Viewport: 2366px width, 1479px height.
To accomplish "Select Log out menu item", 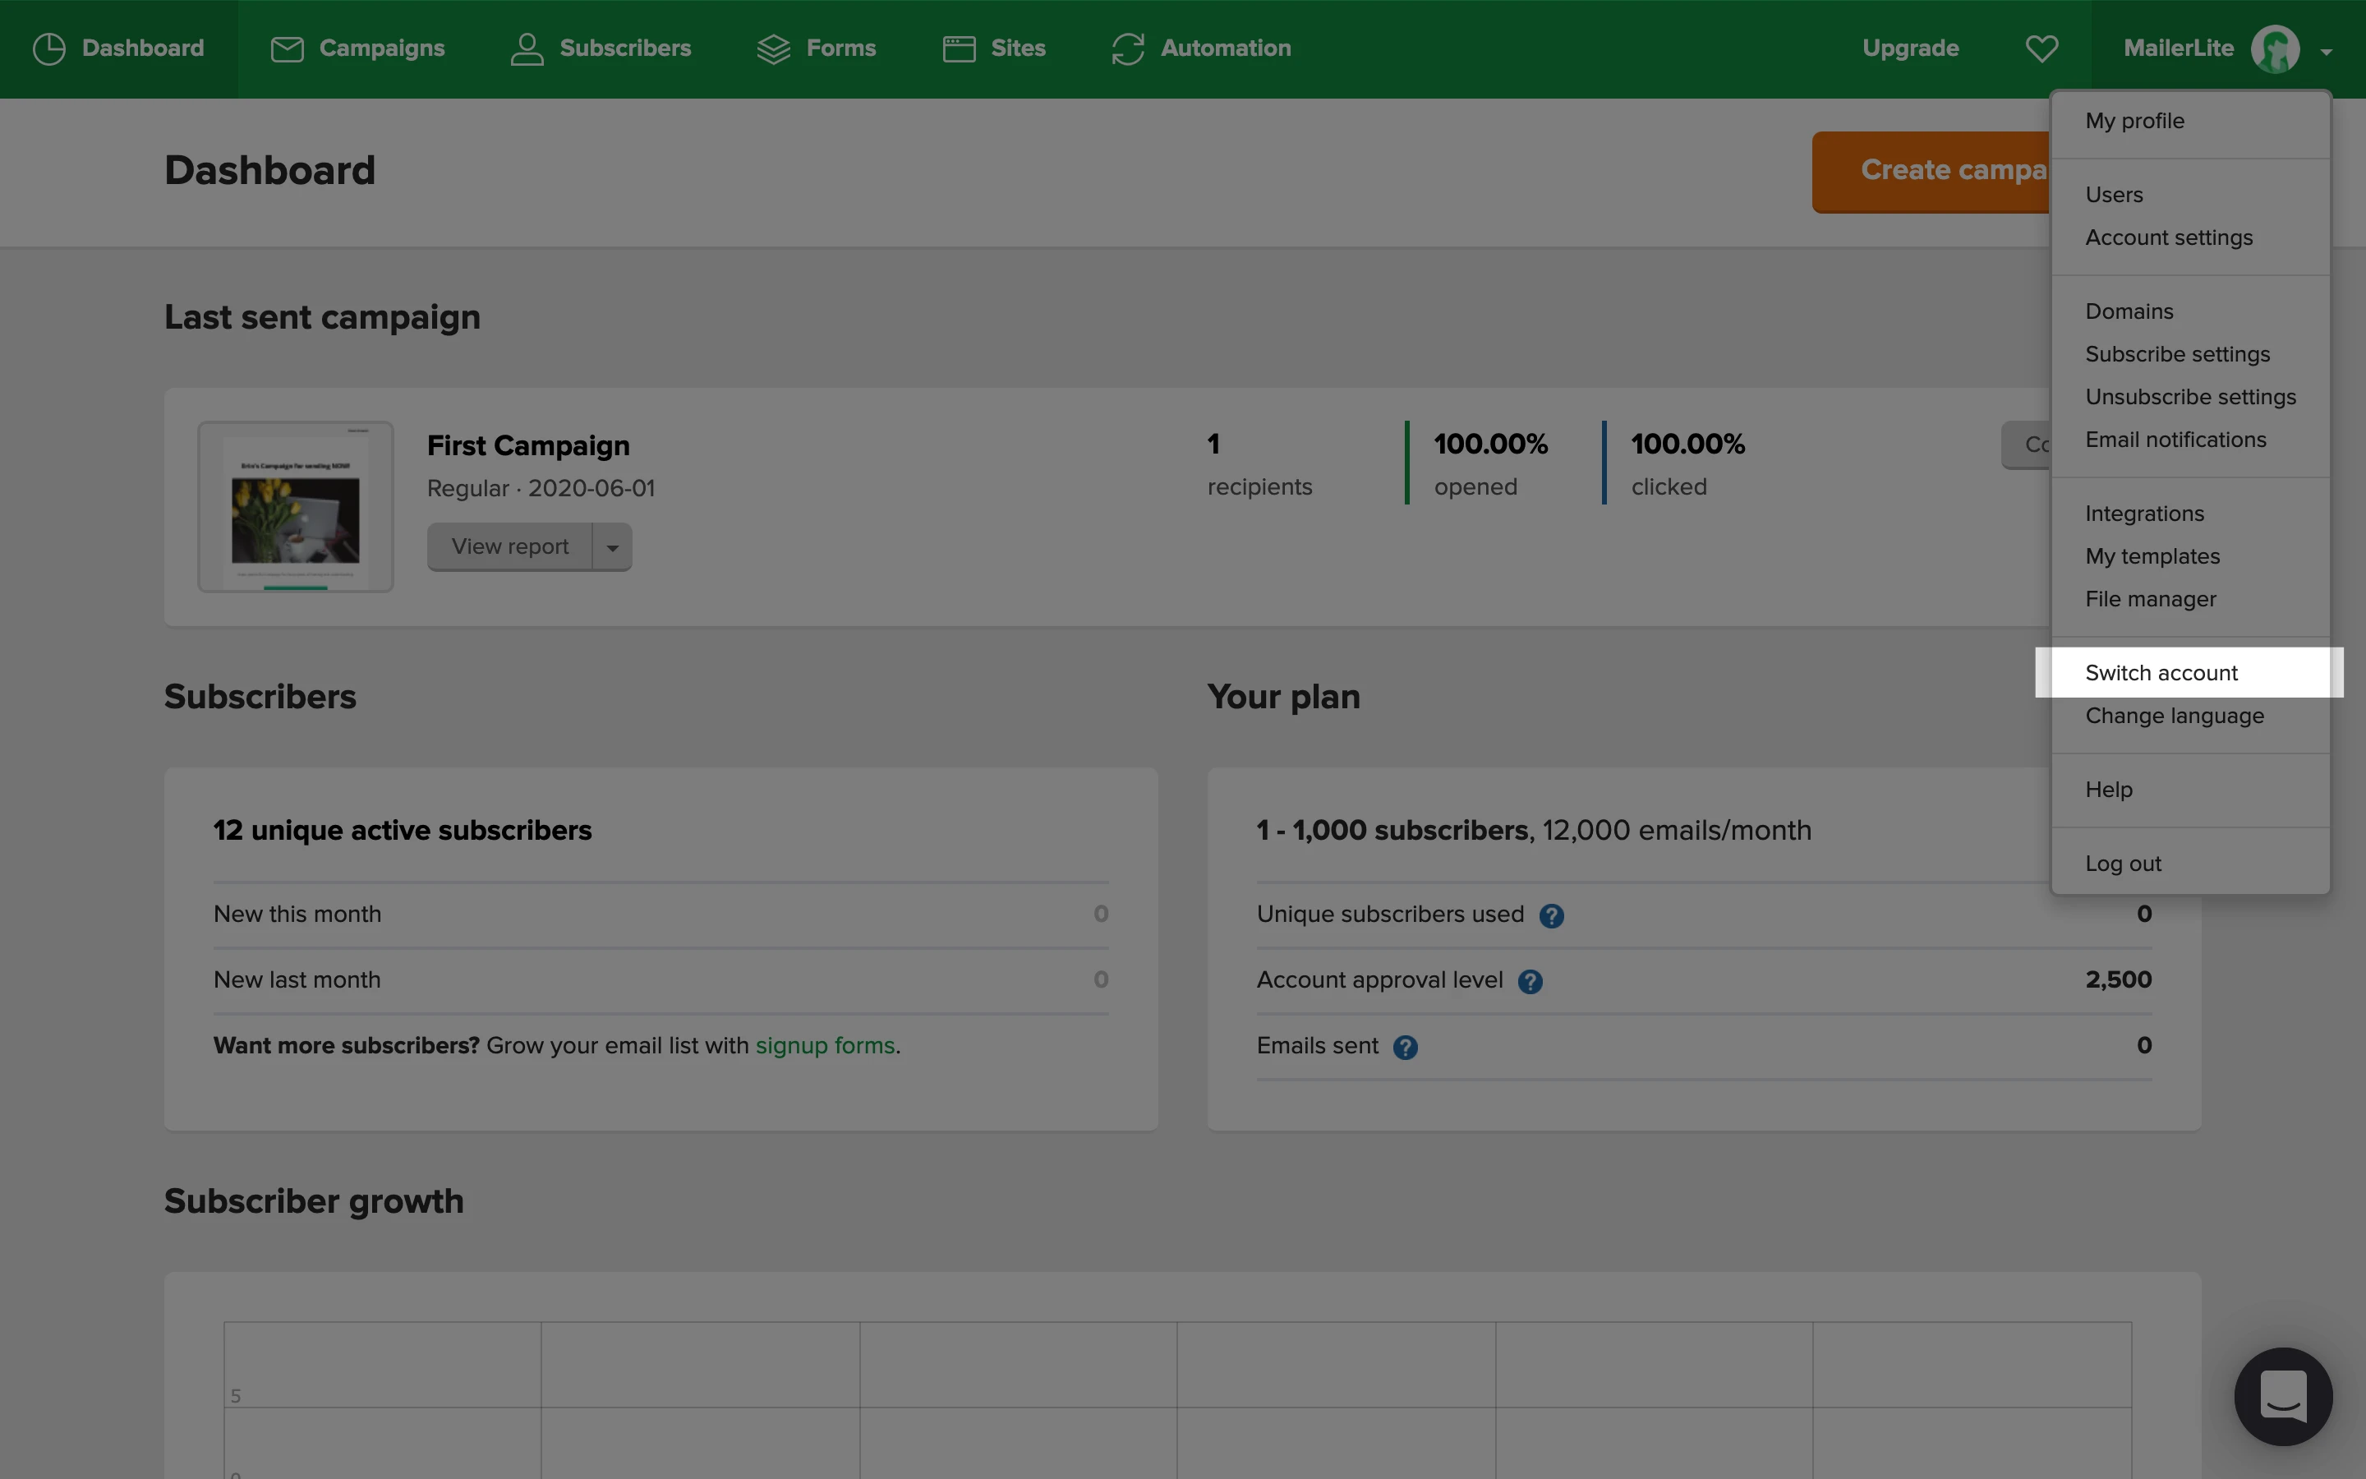I will [x=2123, y=864].
